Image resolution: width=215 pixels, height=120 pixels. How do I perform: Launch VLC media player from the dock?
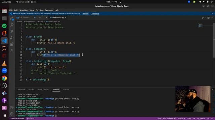click(x=4, y=63)
